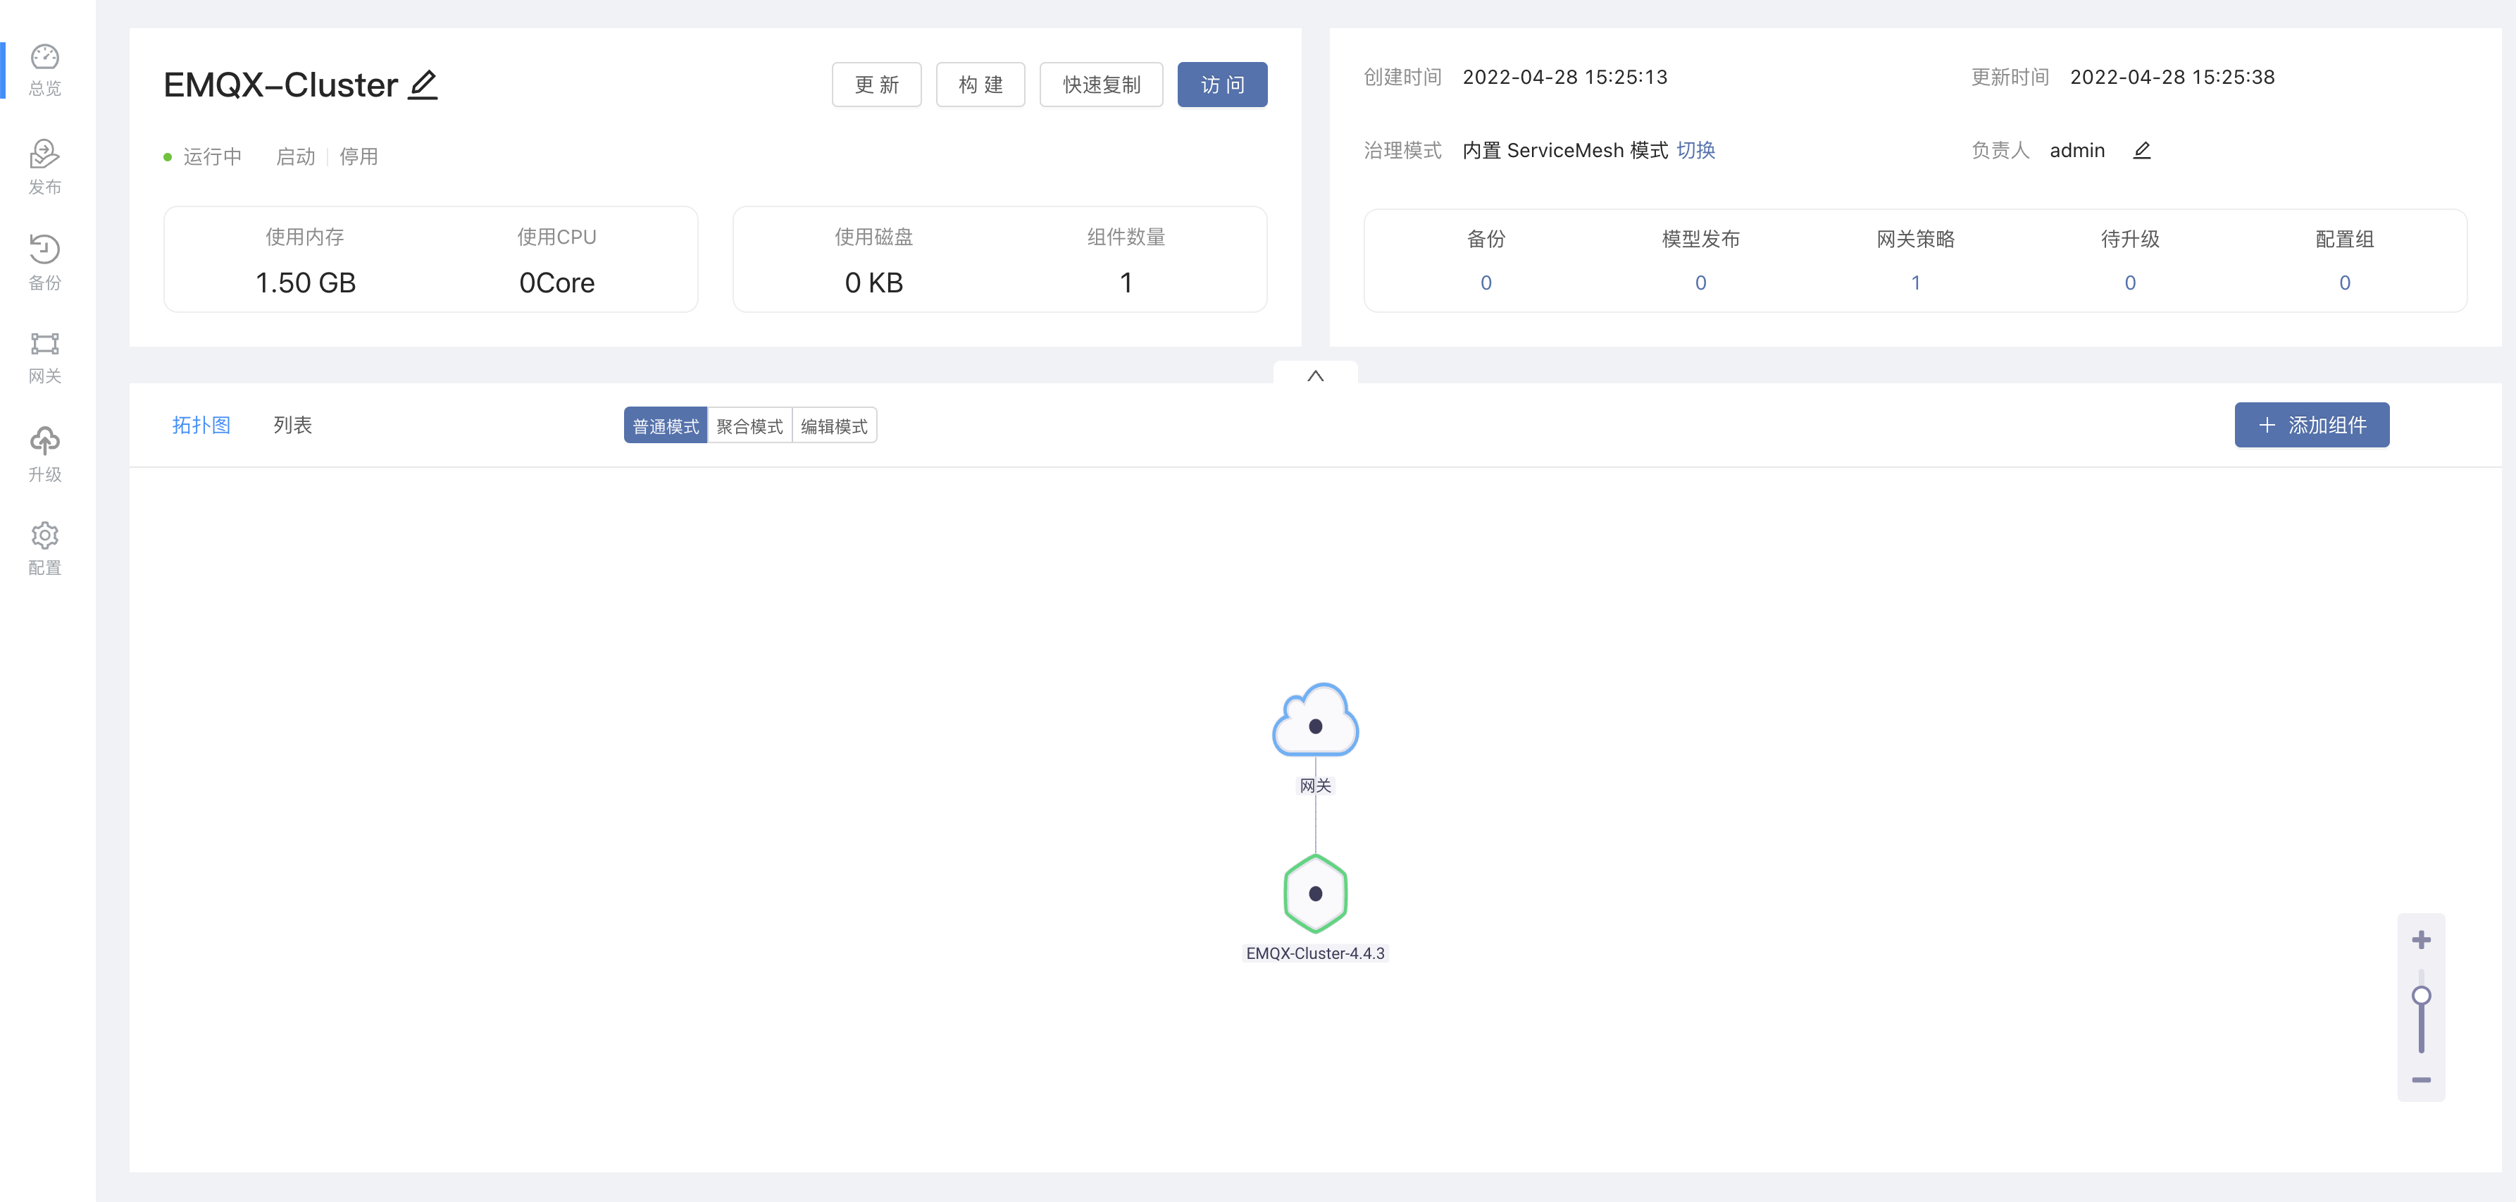Click the 访问 button
This screenshot has height=1202, width=2516.
point(1223,85)
